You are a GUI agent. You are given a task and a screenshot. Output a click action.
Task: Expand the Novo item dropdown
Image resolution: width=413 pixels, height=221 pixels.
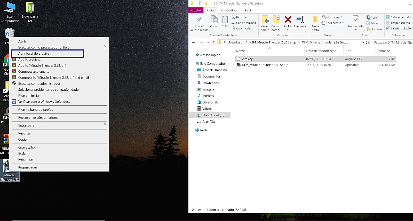[332, 17]
